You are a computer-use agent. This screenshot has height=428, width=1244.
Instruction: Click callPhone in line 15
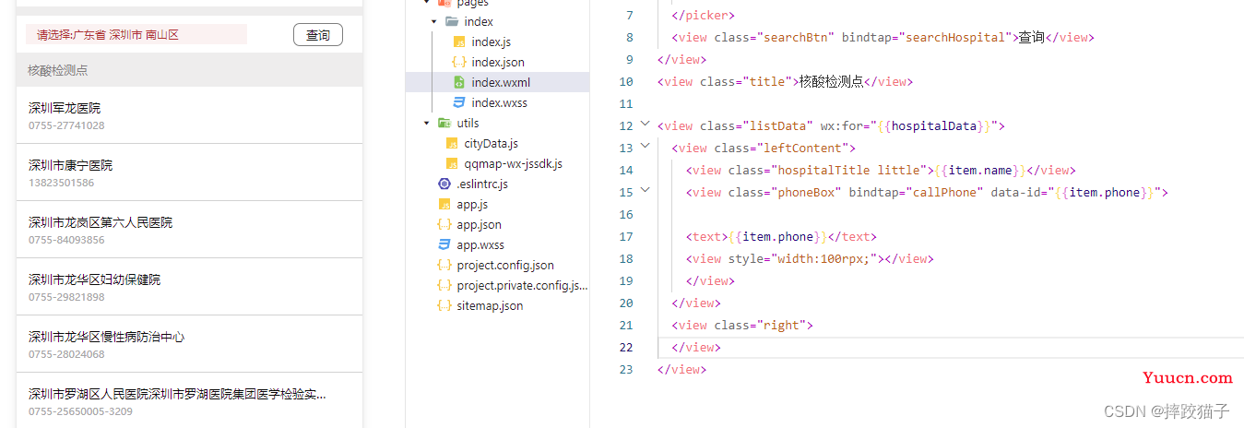(944, 192)
